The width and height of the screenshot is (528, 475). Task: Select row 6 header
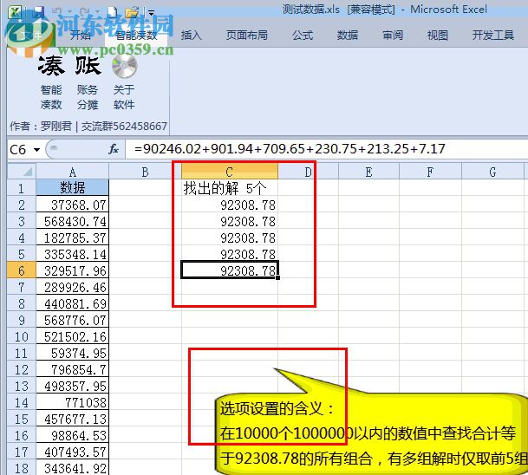22,270
